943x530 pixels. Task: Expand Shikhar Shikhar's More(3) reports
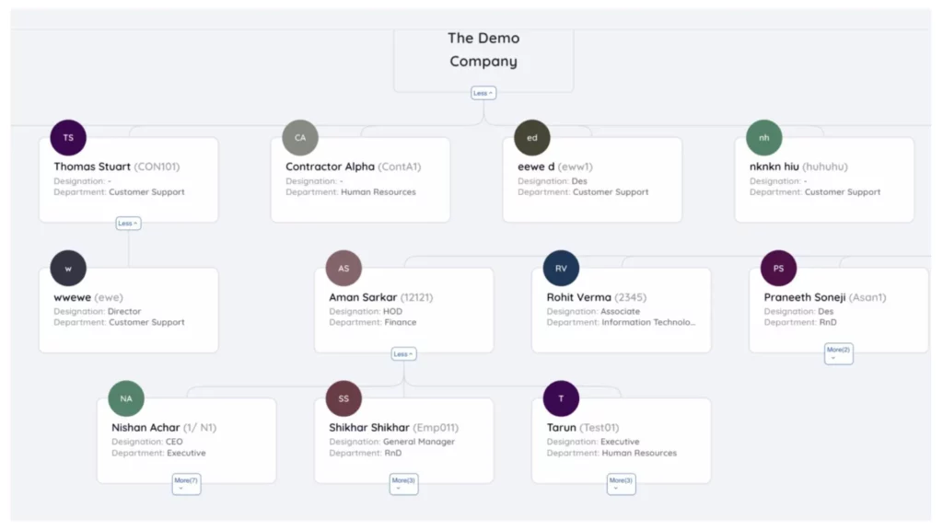coord(403,483)
